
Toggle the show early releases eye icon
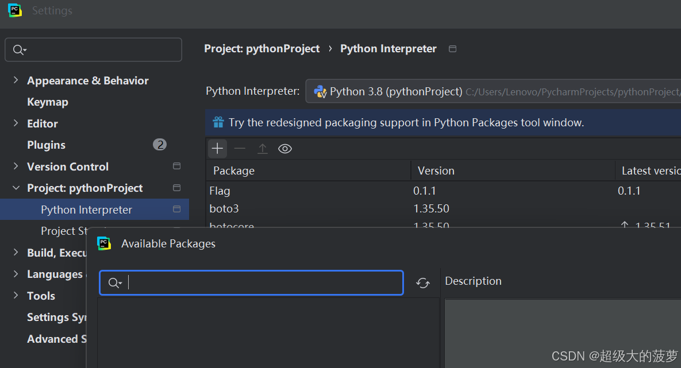(x=285, y=149)
